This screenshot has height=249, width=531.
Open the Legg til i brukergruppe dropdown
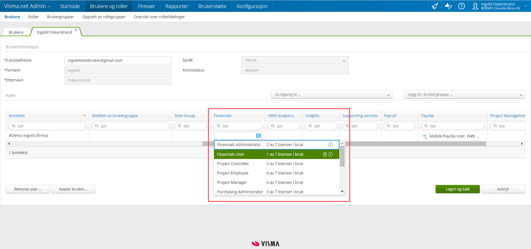click(464, 94)
